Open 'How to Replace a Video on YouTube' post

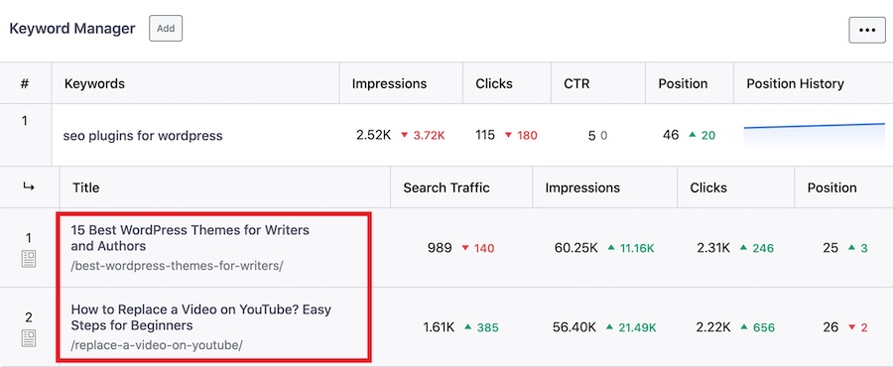pyautogui.click(x=201, y=317)
